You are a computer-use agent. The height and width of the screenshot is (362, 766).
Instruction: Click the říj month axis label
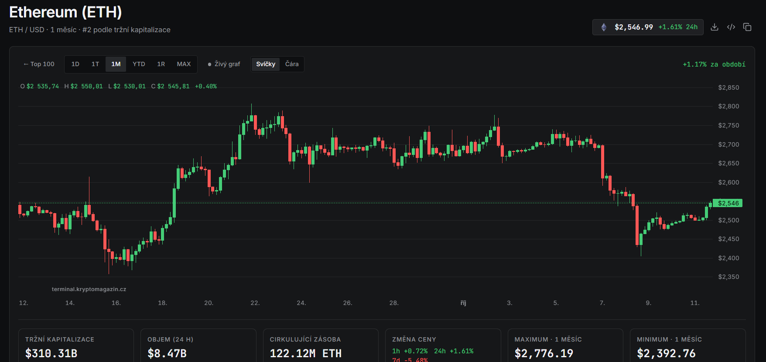pyautogui.click(x=463, y=303)
